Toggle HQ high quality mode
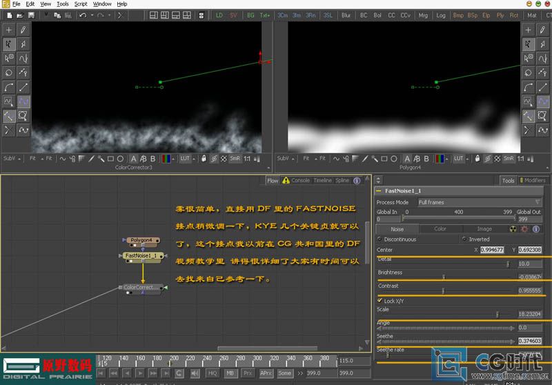Screen dimensions: 552x385 click(x=213, y=373)
